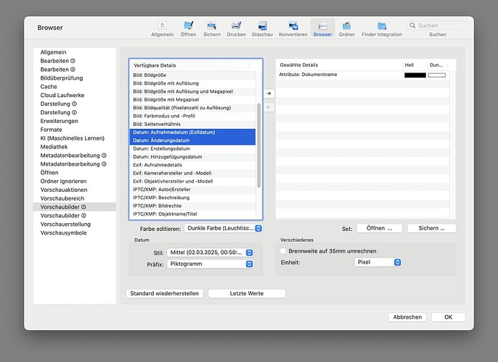
Task: Select Bild: Seitenverhältnis row
Action: pyautogui.click(x=192, y=124)
